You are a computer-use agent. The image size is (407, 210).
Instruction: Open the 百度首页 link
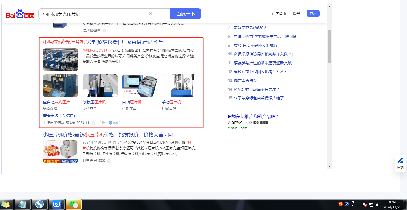(279, 14)
